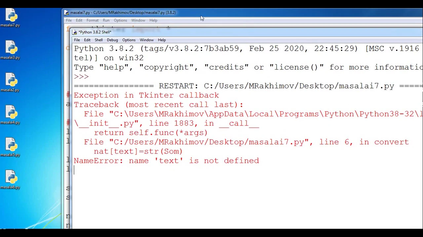Screen dimensions: 423x237
Task: Click the 'Type "help", "copyright"' info line
Action: 248,67
